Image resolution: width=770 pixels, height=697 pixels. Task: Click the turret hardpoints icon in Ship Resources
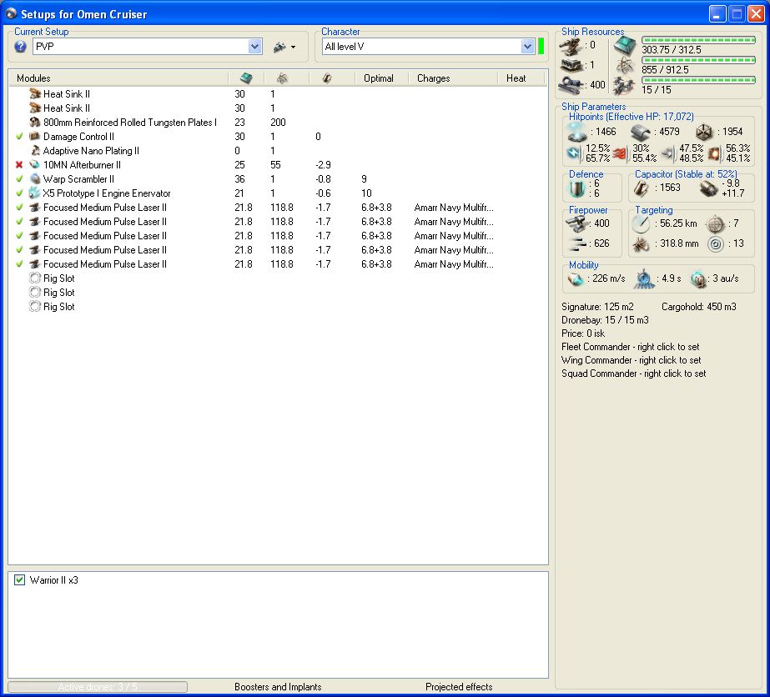tap(571, 47)
